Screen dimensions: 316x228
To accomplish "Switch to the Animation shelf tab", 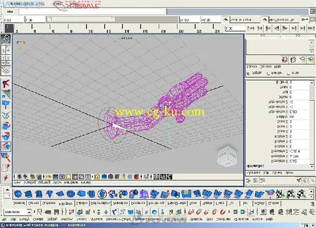I will click(120, 203).
